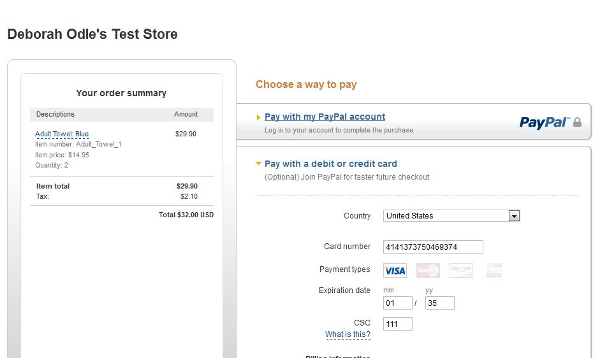Screen dimensions: 616x358
Task: Collapse the debit or credit card arrow
Action: pyautogui.click(x=258, y=164)
